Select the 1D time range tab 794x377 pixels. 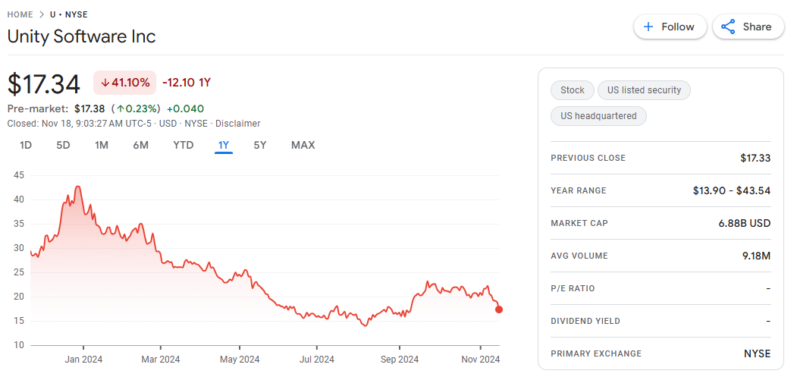pos(26,145)
